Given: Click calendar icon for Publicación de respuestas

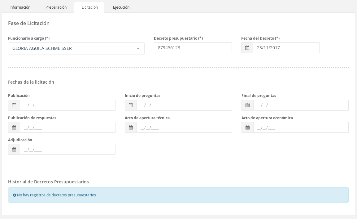Looking at the screenshot, I should 14,127.
